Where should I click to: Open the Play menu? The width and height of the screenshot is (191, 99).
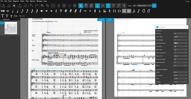click(27, 1)
